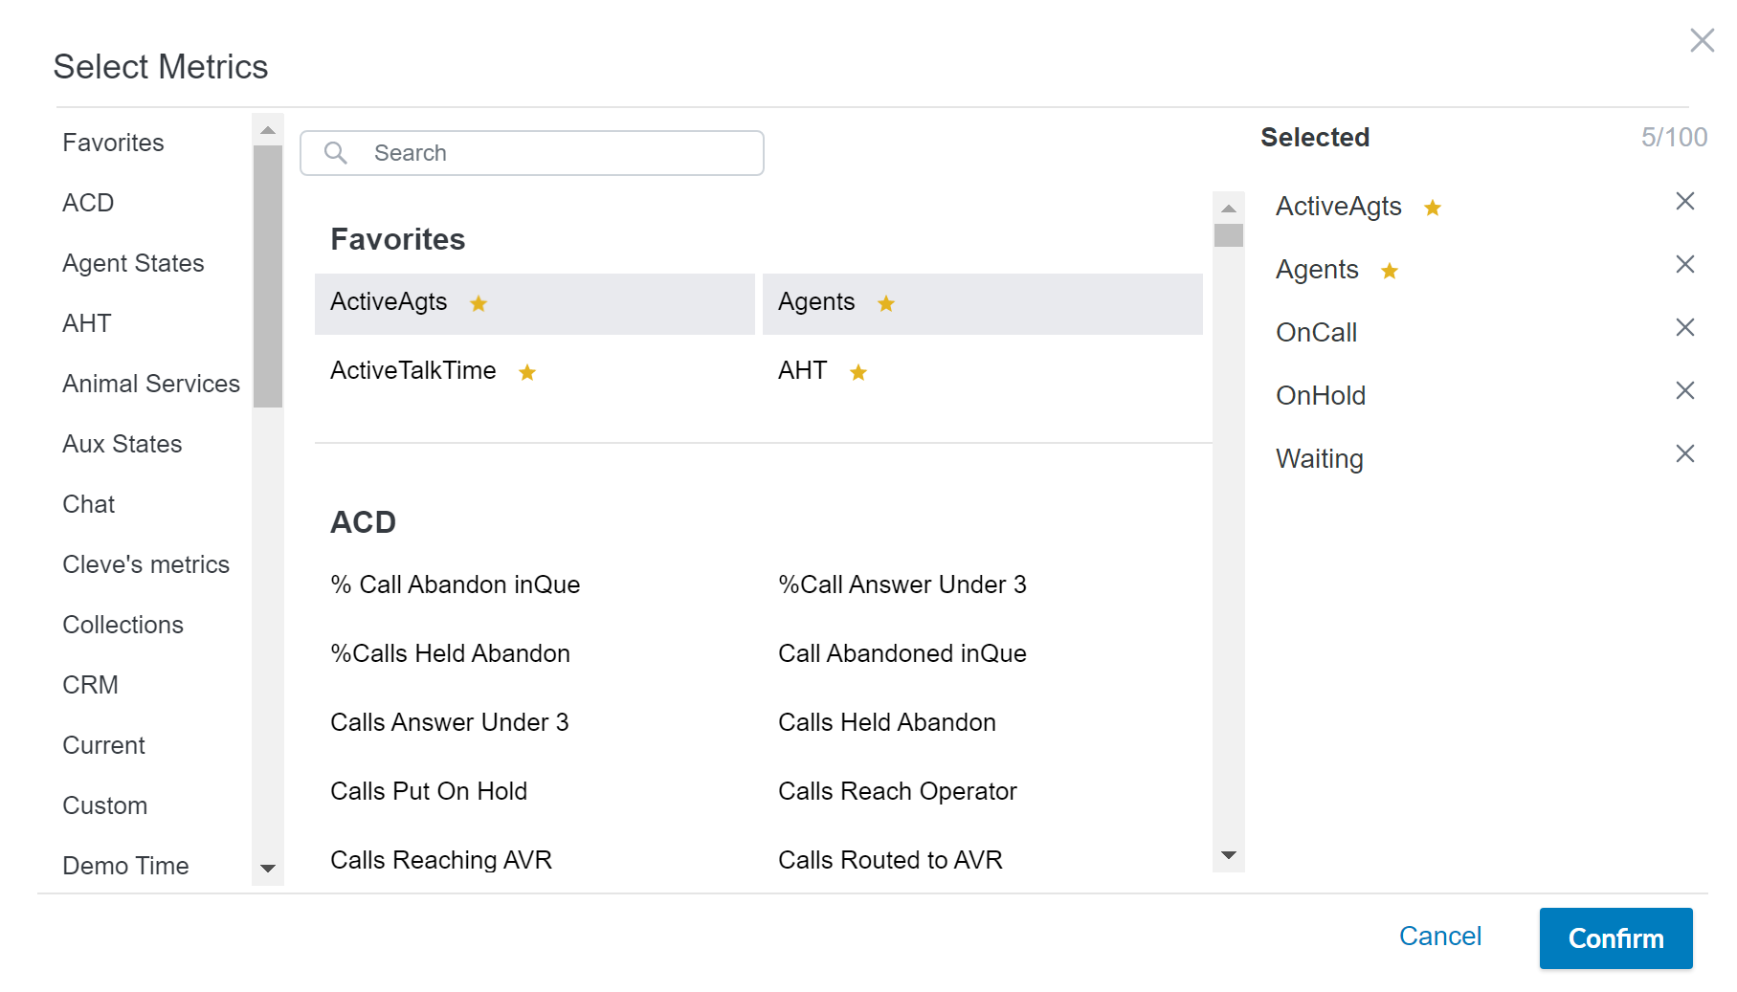Select the Chat category
Viewport: 1737px width, 992px height.
point(89,504)
